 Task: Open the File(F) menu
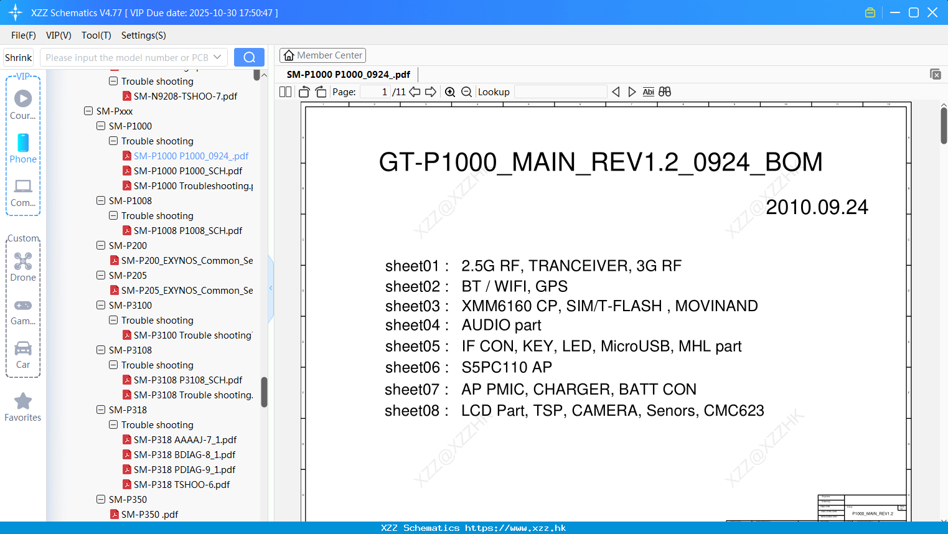tap(24, 35)
